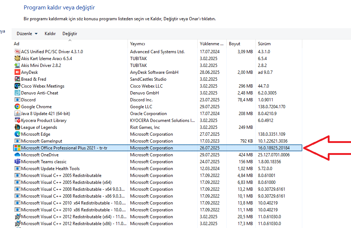Open the Düzenle dropdown menu
The image size is (351, 228).
pyautogui.click(x=27, y=34)
